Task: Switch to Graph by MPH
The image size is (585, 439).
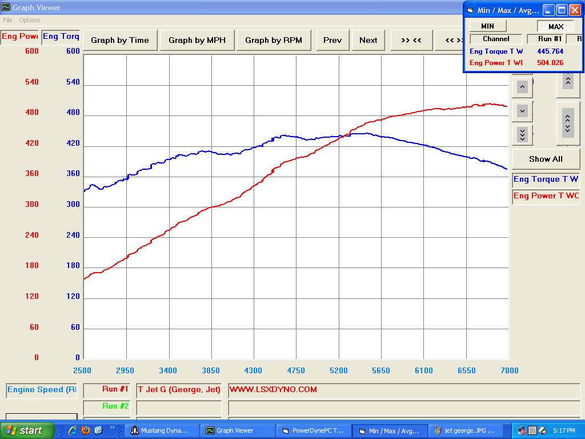Action: [x=197, y=40]
